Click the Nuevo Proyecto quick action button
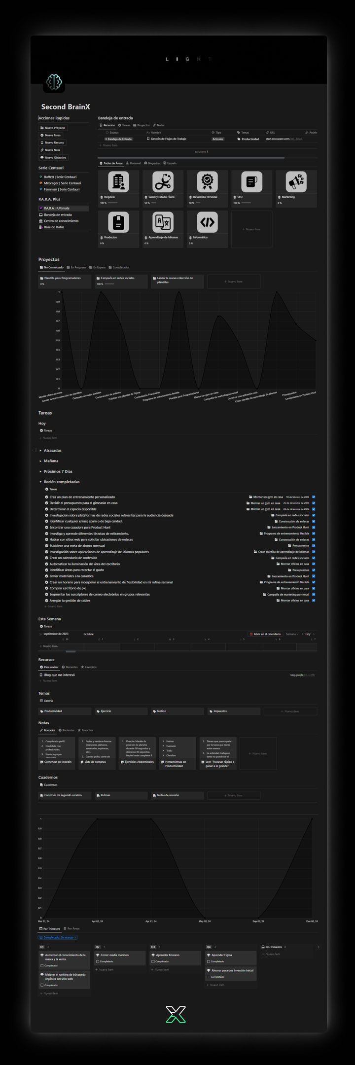 tap(53, 128)
